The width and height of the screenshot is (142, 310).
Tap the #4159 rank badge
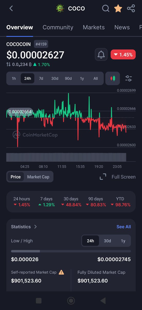(x=41, y=44)
